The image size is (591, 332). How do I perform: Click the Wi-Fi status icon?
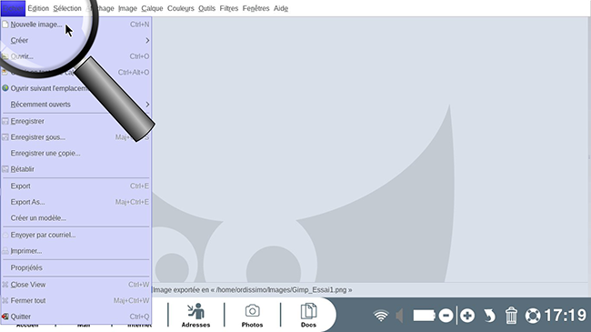click(x=381, y=316)
